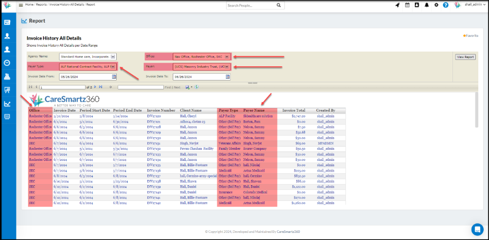Click Reports in the breadcrumb
Viewport: 489px width, 240px height.
click(41, 4)
